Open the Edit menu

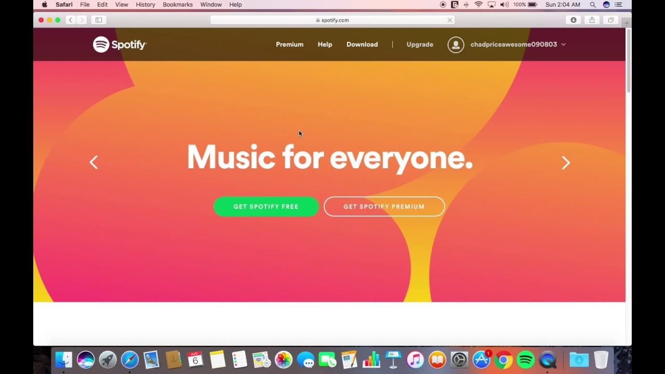tap(102, 5)
